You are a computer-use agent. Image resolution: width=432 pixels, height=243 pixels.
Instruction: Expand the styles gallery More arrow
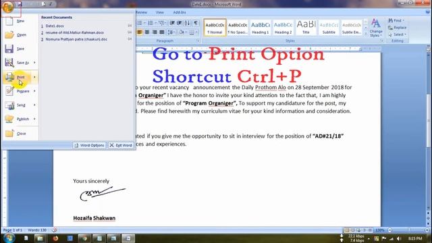click(366, 33)
